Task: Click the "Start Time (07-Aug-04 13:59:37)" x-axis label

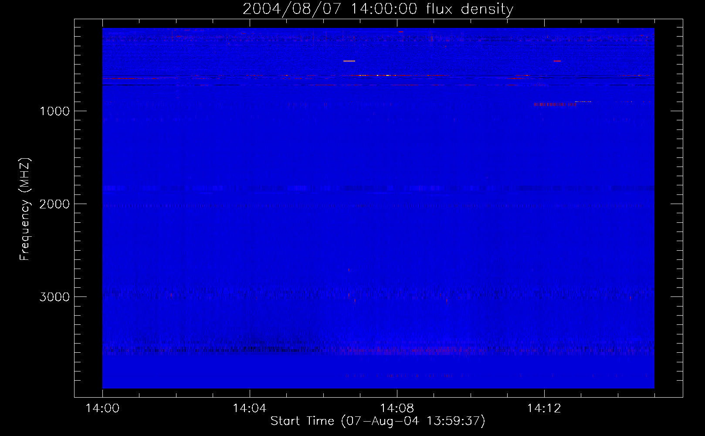Action: point(378,421)
